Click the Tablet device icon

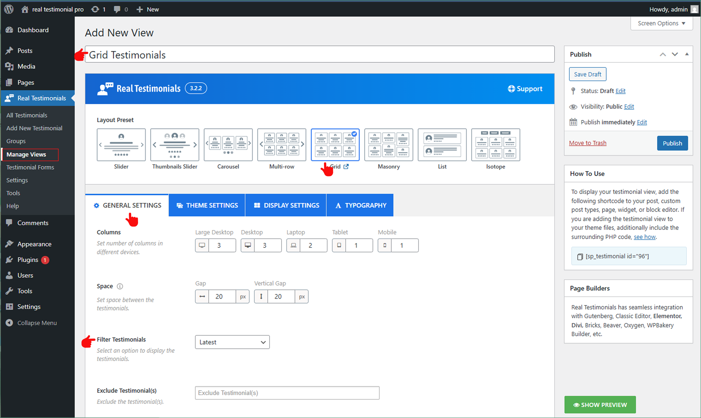[339, 245]
